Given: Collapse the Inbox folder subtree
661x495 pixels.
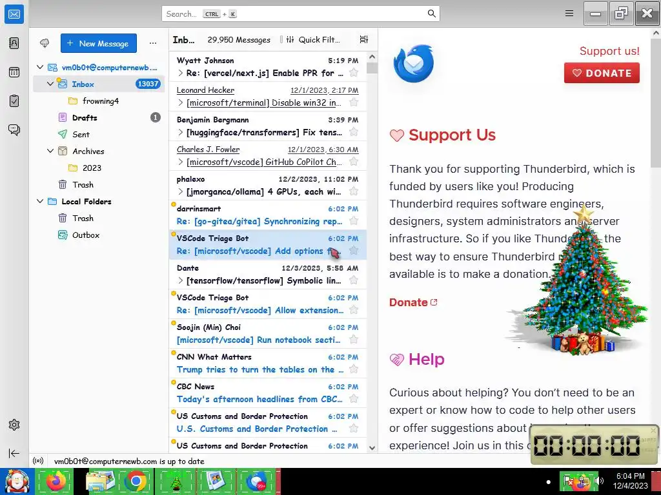Looking at the screenshot, I should pyautogui.click(x=50, y=84).
